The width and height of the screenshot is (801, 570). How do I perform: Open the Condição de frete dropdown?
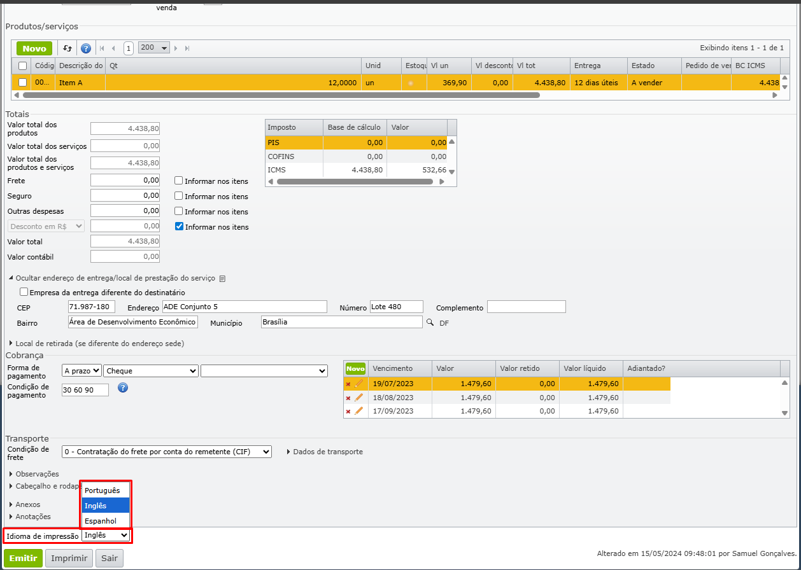pyautogui.click(x=167, y=452)
